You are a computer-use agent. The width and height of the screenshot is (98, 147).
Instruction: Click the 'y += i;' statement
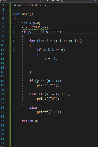(51, 59)
